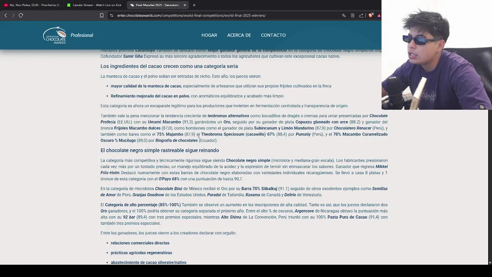Click the translate page icon

(344, 15)
